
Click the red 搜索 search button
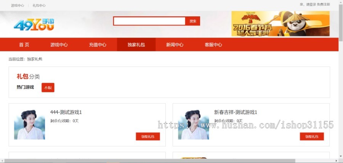[193, 21]
